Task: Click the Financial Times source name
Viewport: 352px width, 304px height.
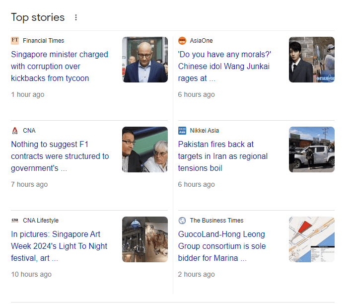Action: coord(44,41)
